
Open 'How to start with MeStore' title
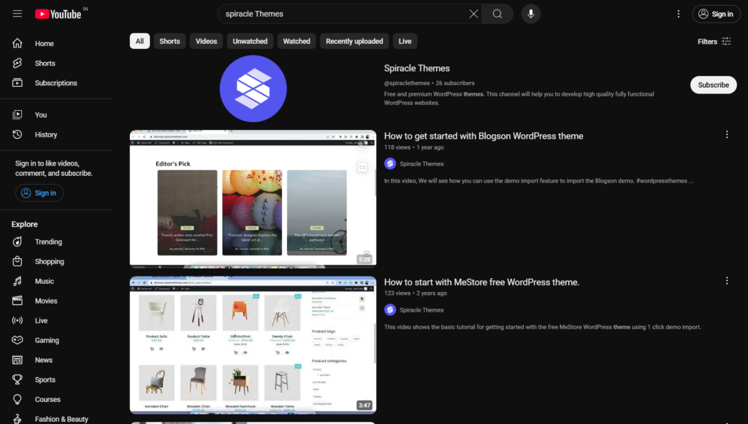click(482, 282)
